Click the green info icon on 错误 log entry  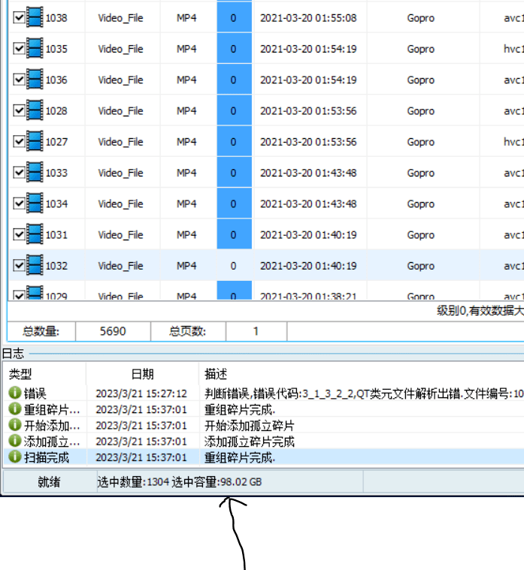tap(15, 394)
